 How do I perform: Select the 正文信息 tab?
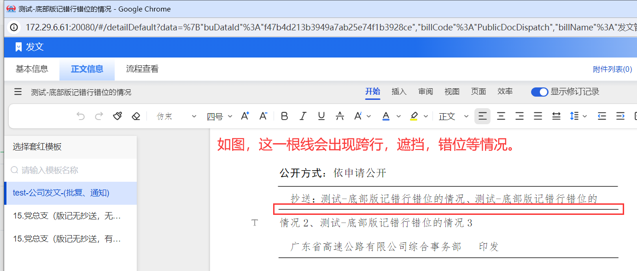[x=87, y=69]
